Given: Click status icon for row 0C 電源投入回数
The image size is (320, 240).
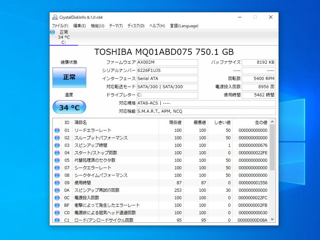Looking at the screenshot, I should pos(57,198).
